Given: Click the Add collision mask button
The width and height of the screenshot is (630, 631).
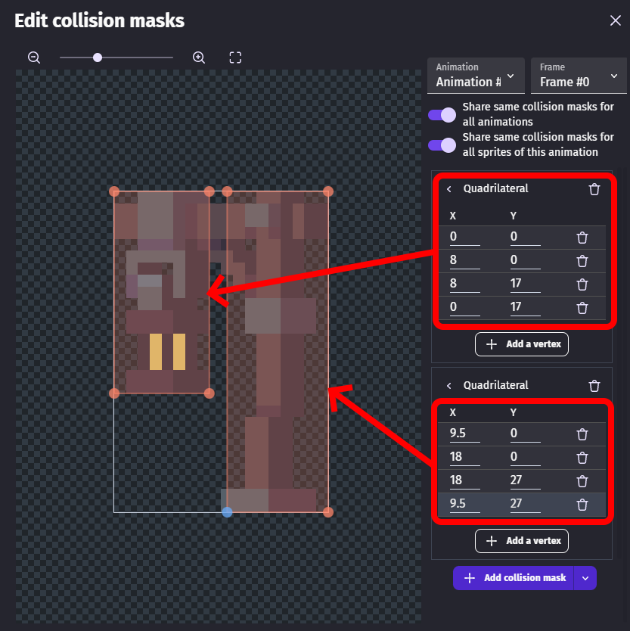Looking at the screenshot, I should coord(514,578).
